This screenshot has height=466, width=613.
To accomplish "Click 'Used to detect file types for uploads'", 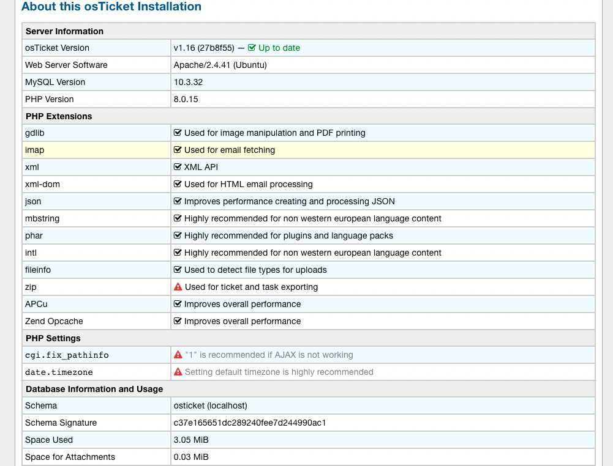I will [x=255, y=270].
